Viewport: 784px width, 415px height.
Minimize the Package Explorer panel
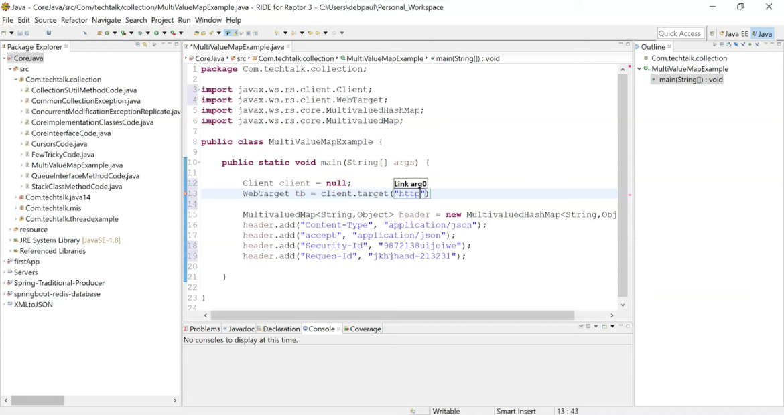[x=170, y=44]
